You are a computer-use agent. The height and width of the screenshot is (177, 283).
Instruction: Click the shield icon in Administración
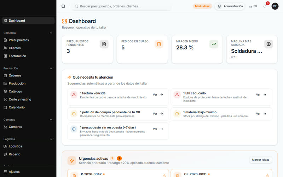[x=219, y=6]
